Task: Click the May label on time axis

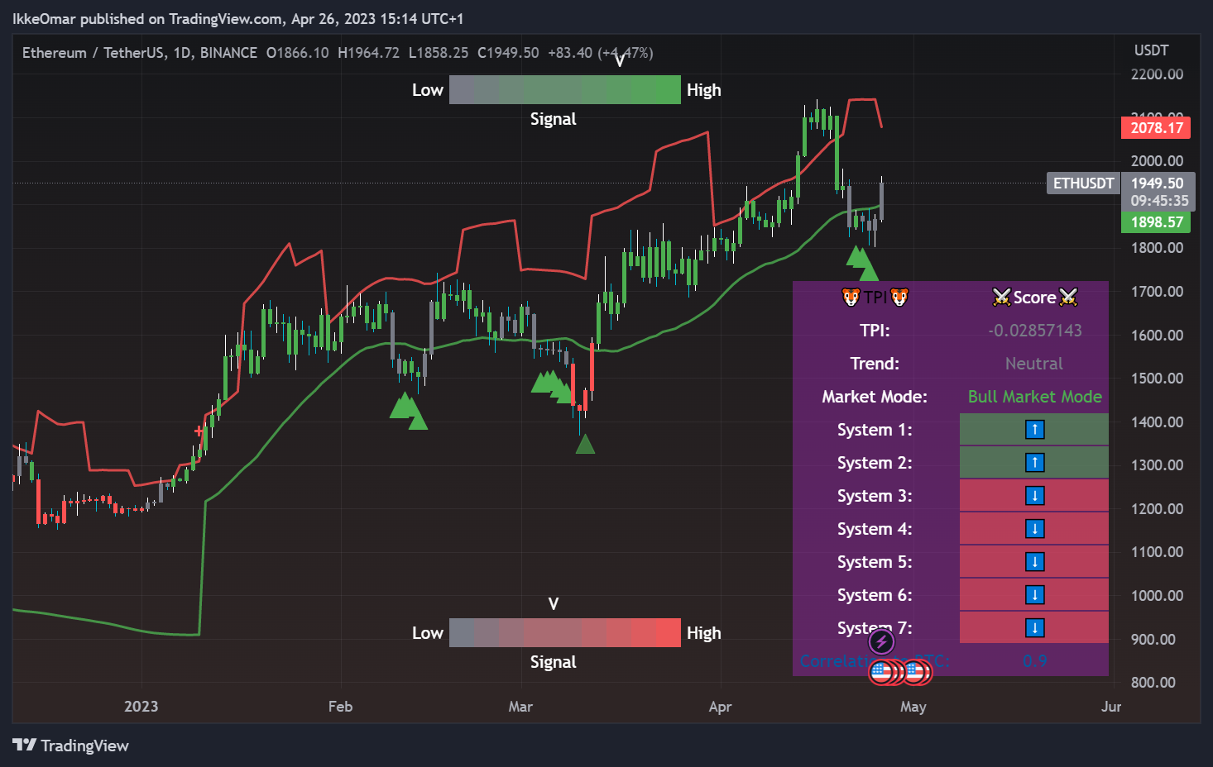Action: point(913,706)
